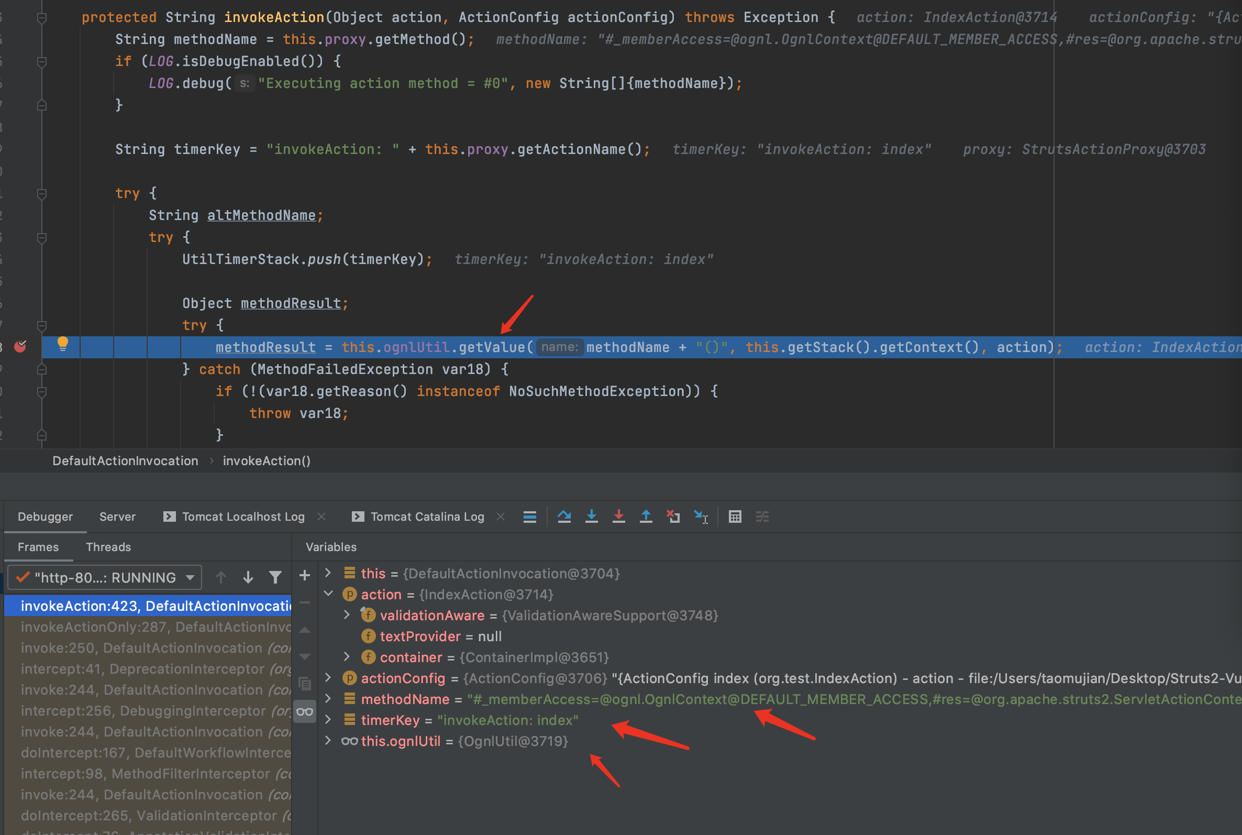Click the Run to Cursor icon
1242x835 pixels.
pyautogui.click(x=701, y=517)
